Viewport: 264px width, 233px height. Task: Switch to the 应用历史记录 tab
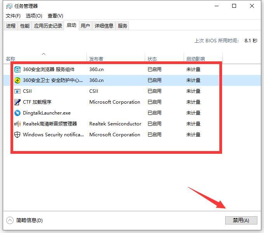(x=48, y=26)
